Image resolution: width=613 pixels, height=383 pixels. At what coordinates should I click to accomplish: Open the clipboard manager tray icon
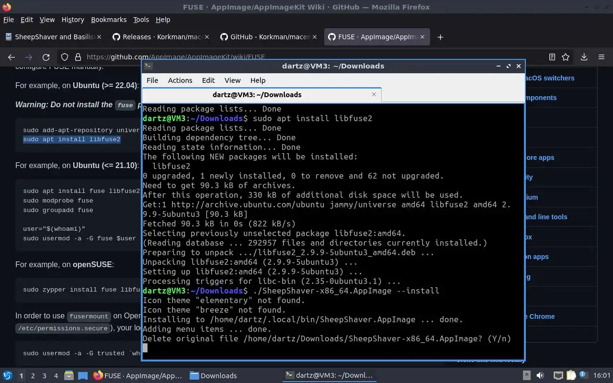pos(571,376)
